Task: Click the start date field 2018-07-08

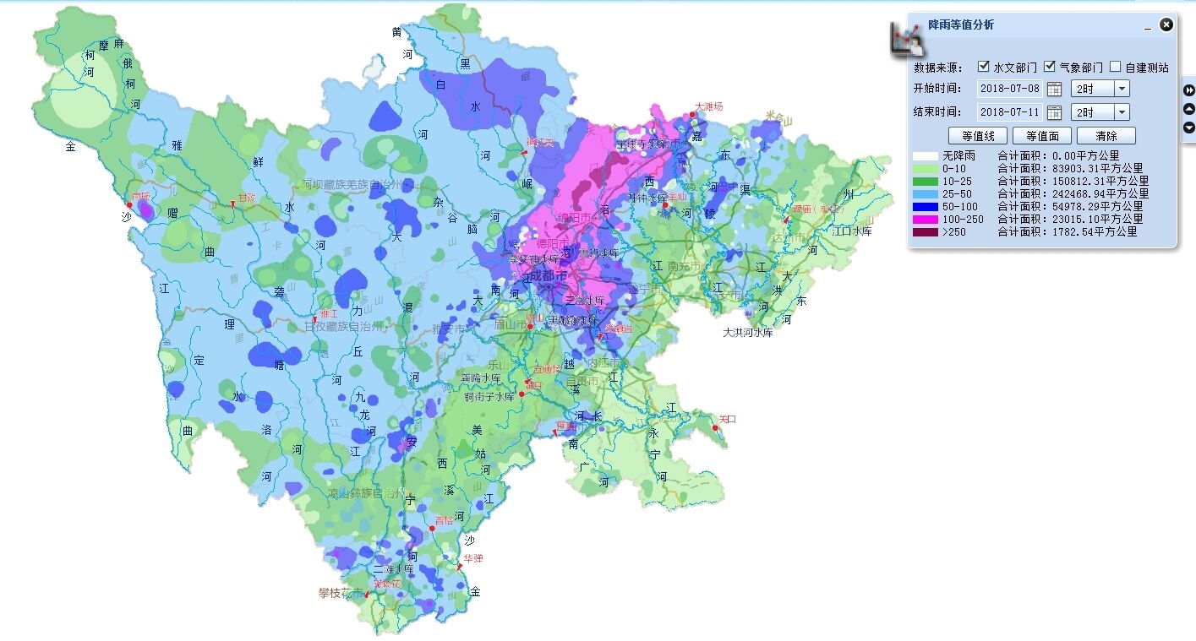Action: pos(1010,89)
